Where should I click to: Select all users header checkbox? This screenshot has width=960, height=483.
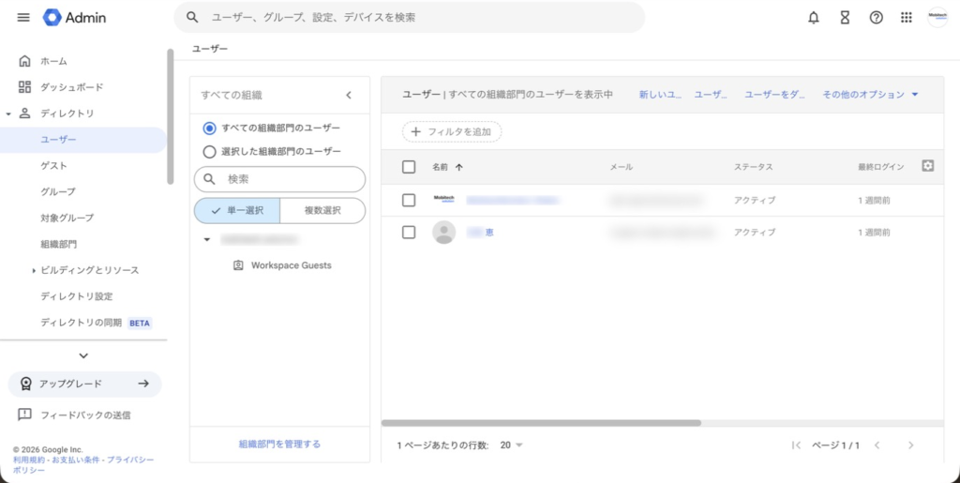[409, 167]
